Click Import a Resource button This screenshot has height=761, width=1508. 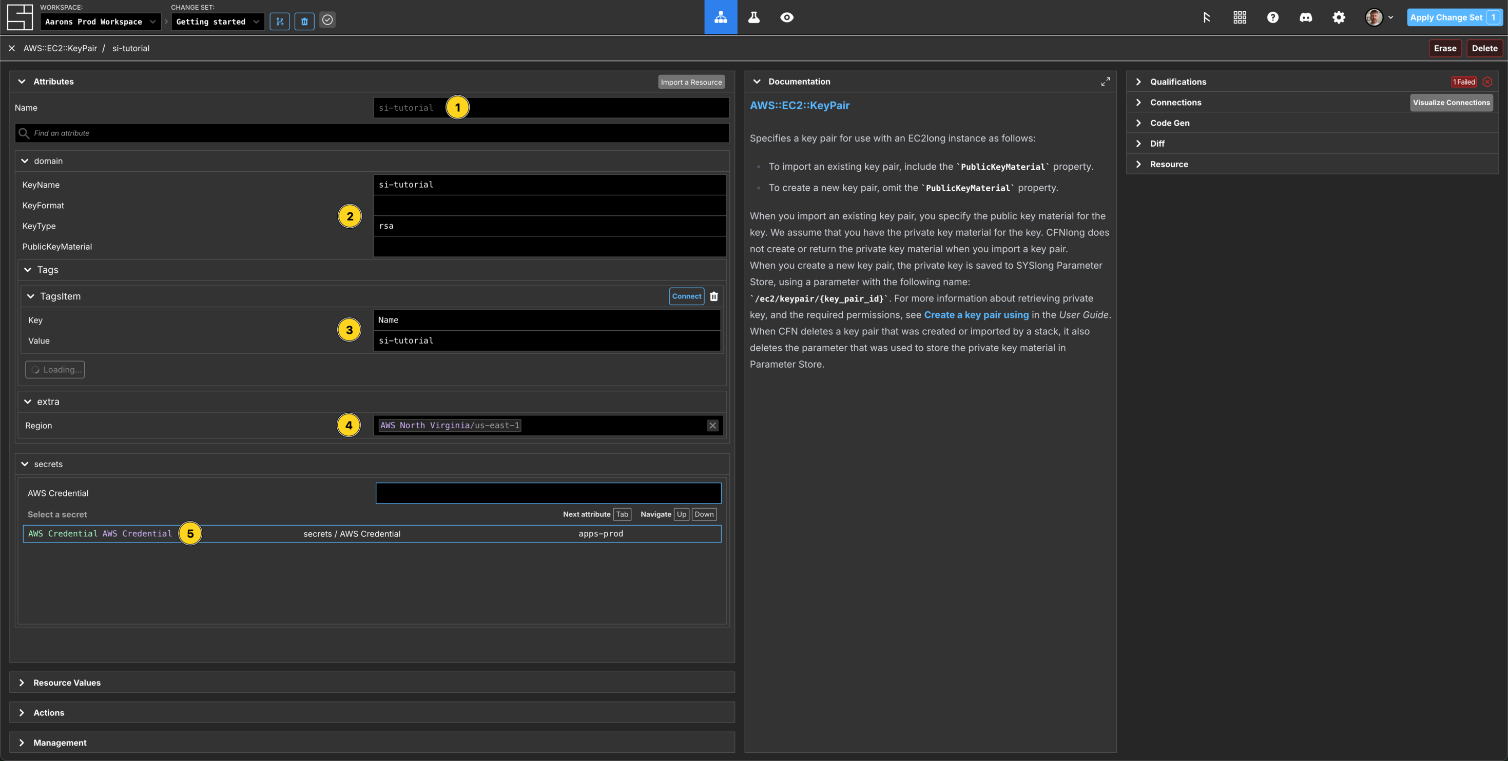pos(691,82)
